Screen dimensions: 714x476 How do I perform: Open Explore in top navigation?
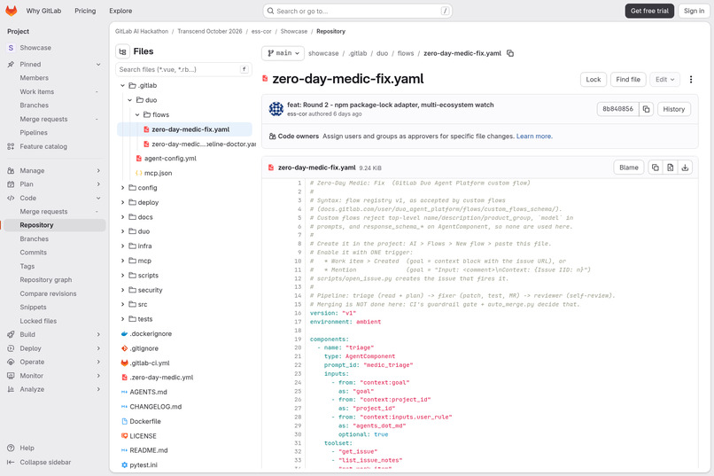click(x=120, y=11)
